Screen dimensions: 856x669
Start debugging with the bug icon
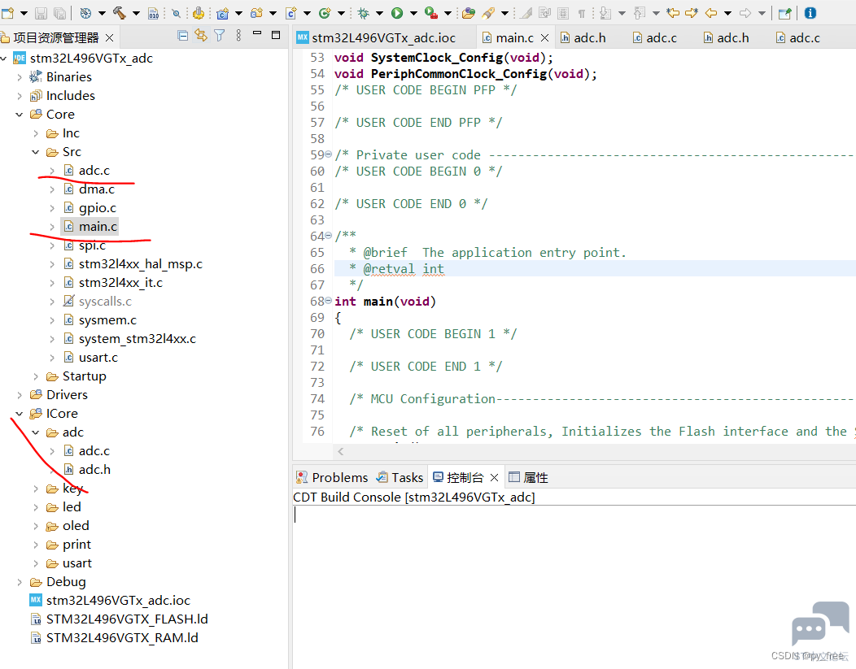pyautogui.click(x=363, y=12)
